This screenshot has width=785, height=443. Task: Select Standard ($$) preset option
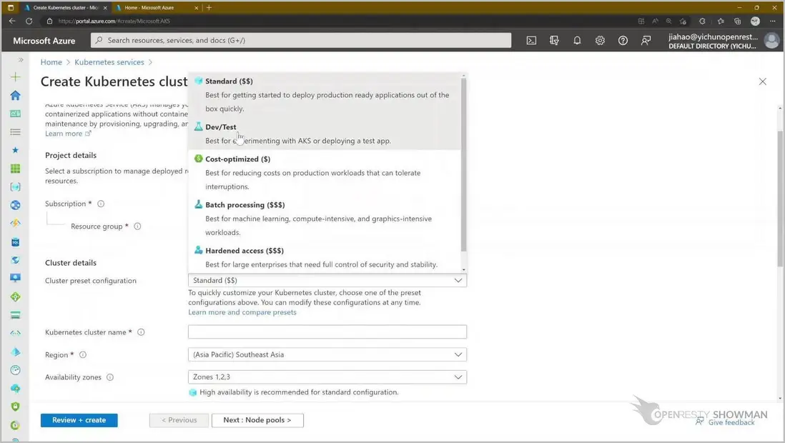tap(324, 94)
